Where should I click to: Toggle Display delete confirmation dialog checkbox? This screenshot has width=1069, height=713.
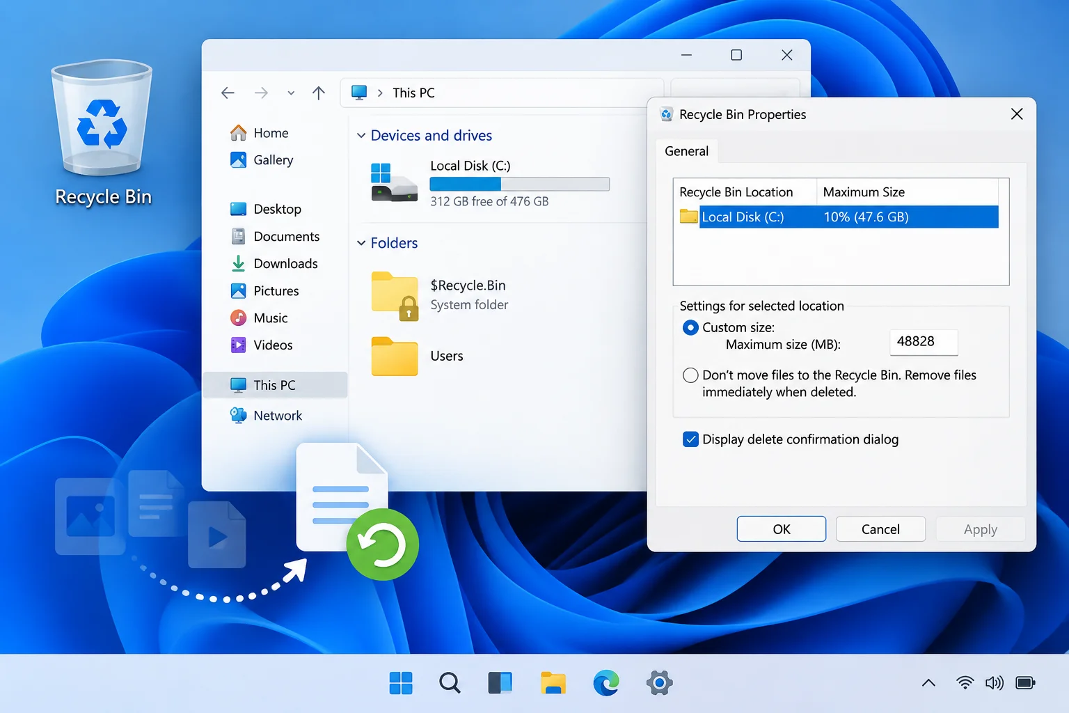[690, 439]
